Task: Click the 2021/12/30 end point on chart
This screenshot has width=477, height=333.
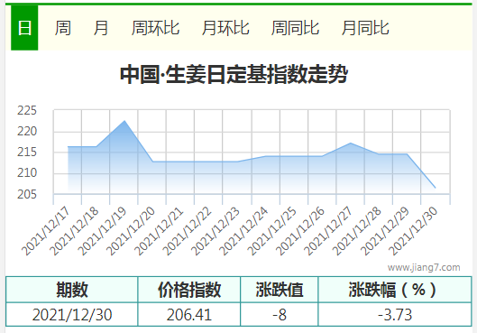Action: 435,188
